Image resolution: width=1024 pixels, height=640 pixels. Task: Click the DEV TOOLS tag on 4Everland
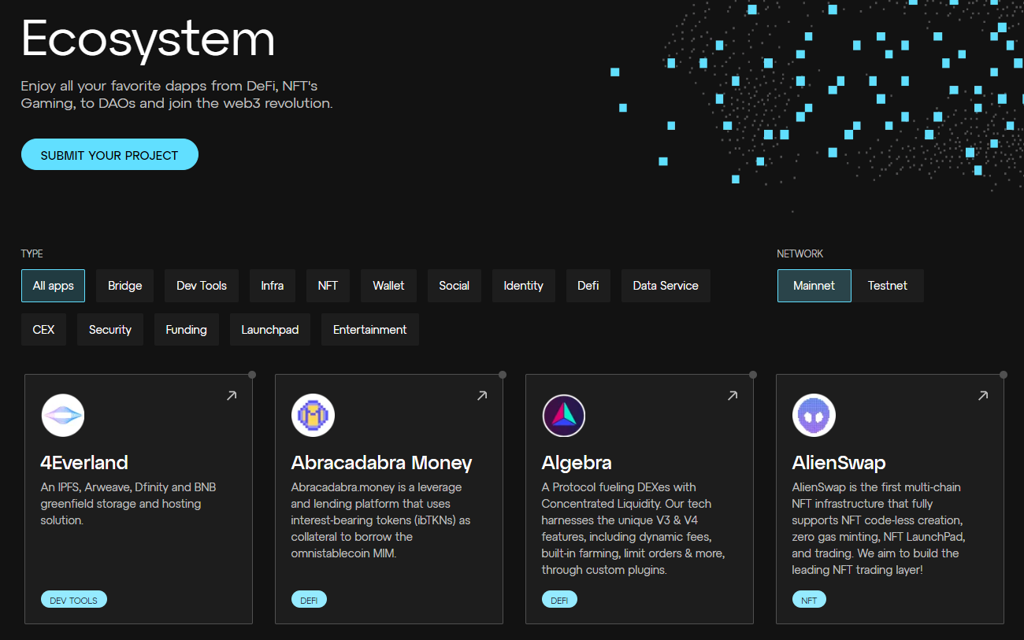pyautogui.click(x=74, y=600)
